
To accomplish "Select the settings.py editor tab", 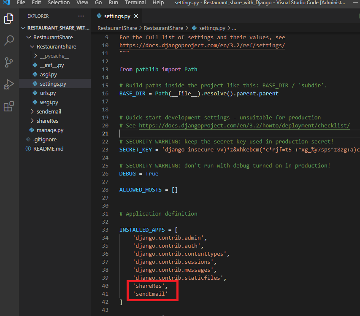I will [x=117, y=16].
